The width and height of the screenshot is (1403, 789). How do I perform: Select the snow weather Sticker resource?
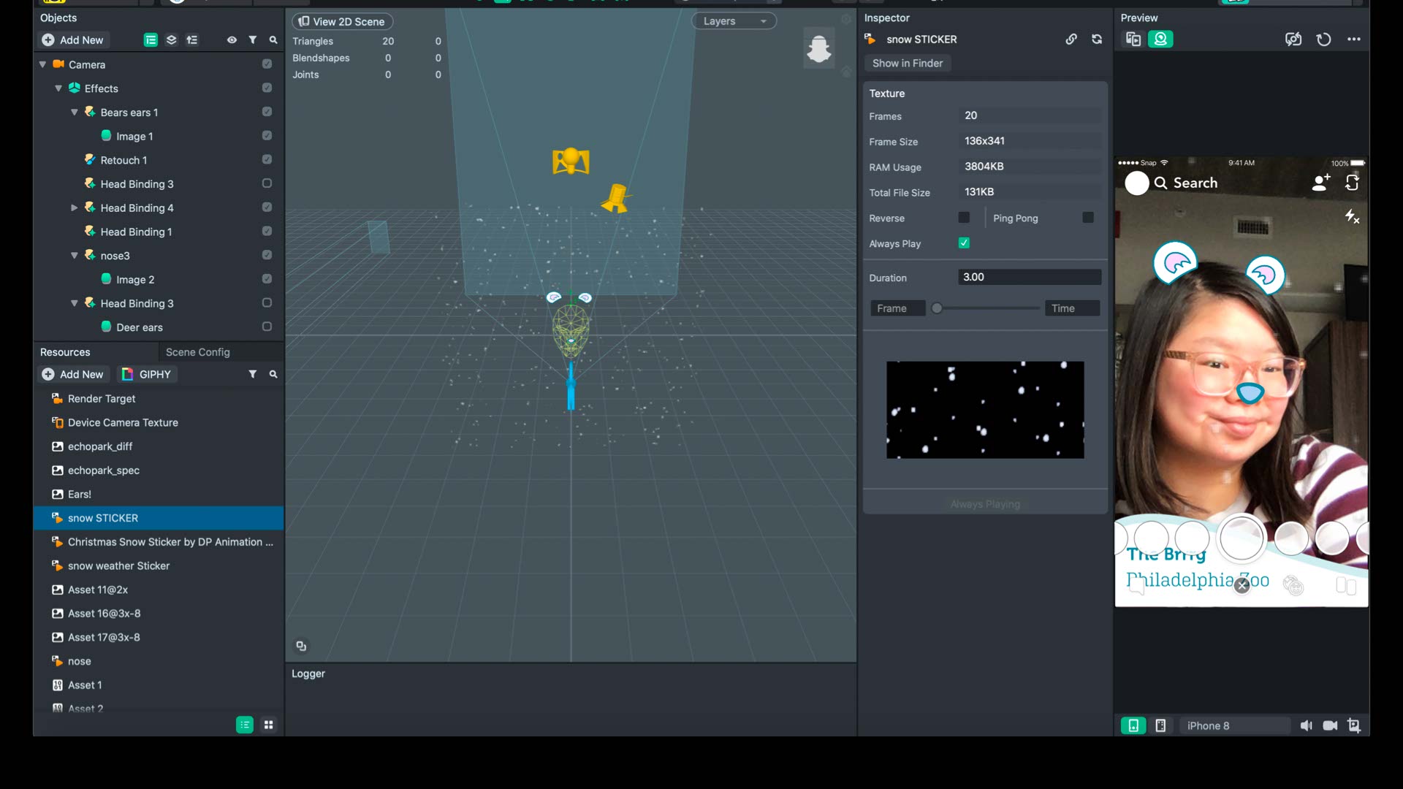coord(118,566)
